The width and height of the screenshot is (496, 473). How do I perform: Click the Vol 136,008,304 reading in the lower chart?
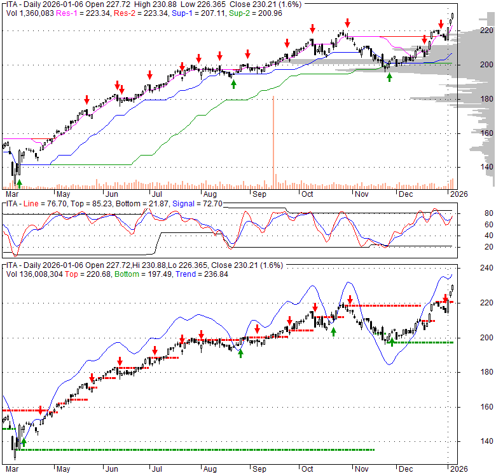point(34,274)
